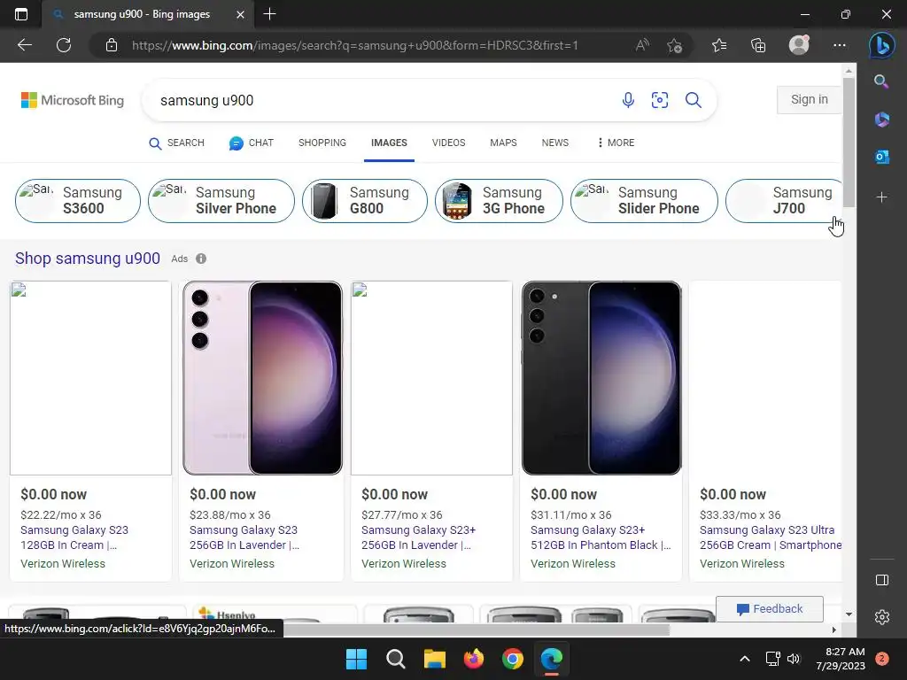
Task: Open the MORE search categories menu
Action: coord(616,143)
